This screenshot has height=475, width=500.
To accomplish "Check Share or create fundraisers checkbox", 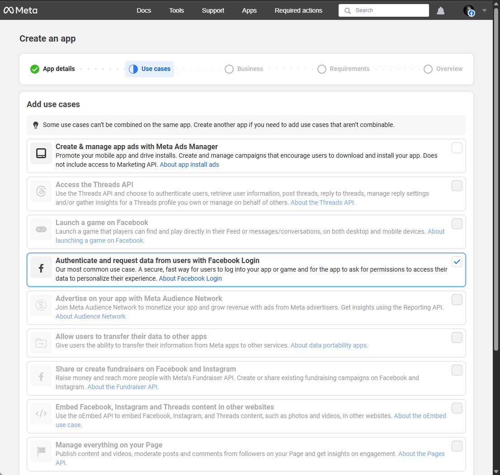I will (457, 370).
